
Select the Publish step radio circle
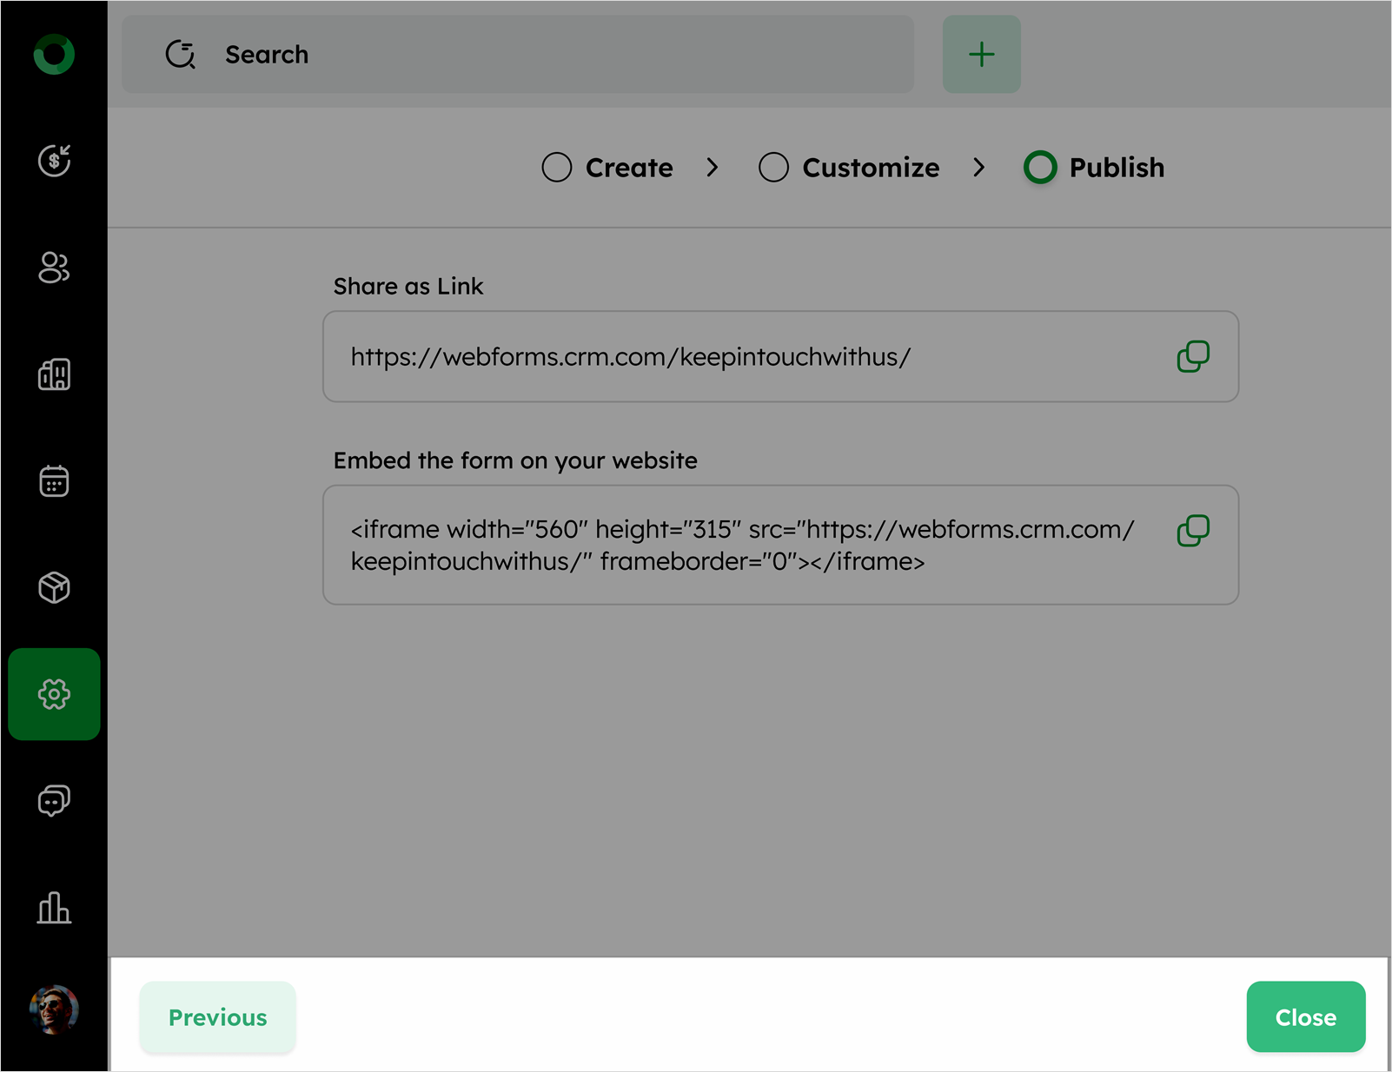coord(1040,167)
